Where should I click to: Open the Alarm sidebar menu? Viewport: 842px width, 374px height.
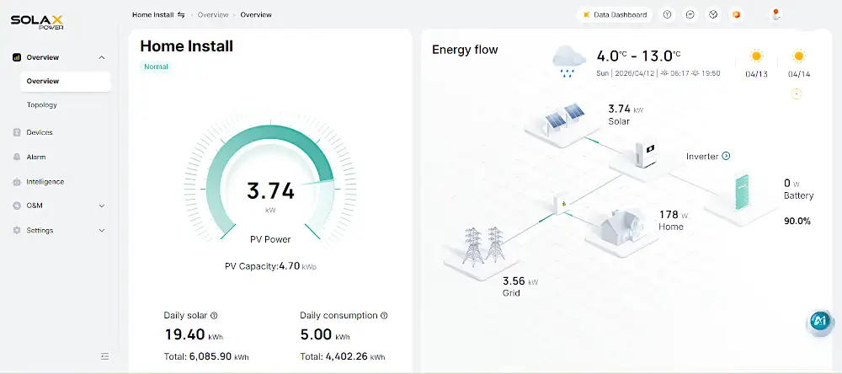tap(36, 157)
